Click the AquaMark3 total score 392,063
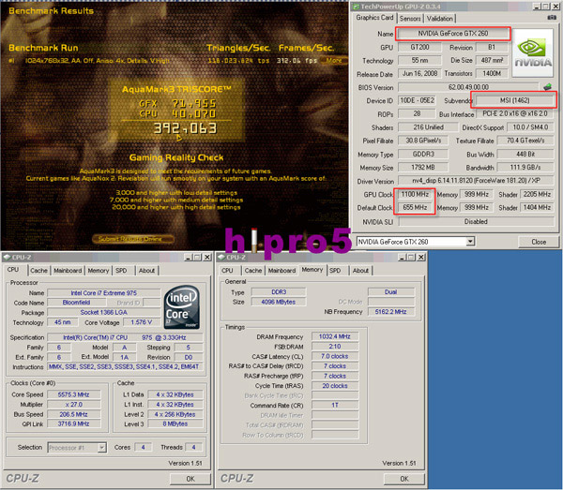Image resolution: width=563 pixels, height=490 pixels. (185, 128)
